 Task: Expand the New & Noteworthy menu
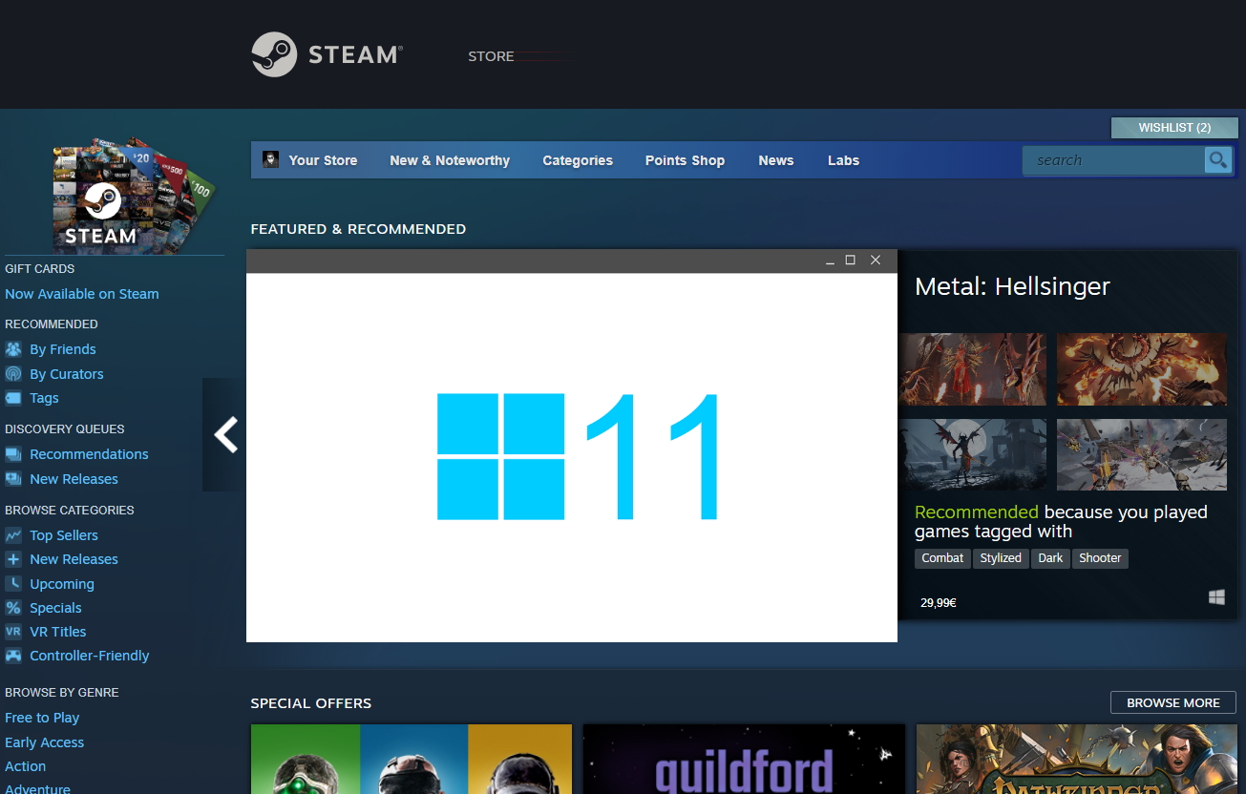point(450,160)
